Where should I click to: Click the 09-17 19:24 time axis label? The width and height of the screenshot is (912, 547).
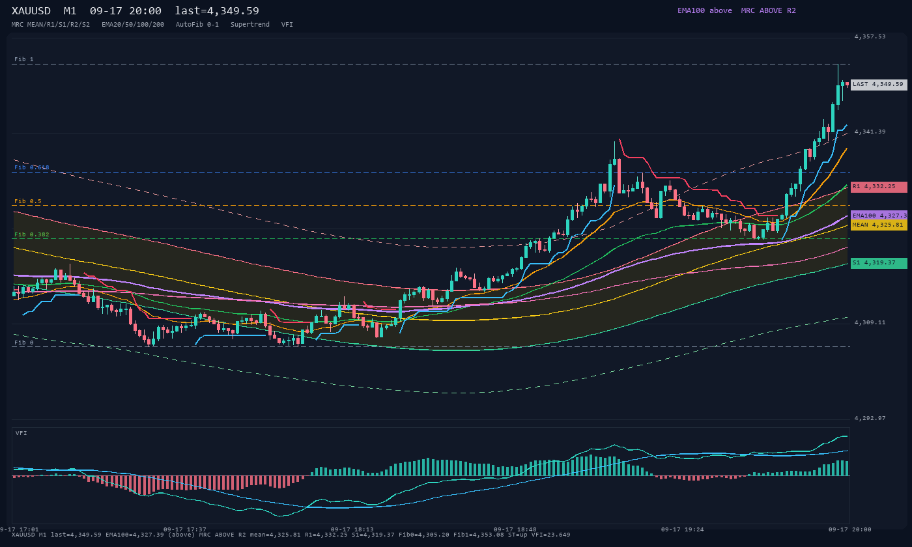point(683,529)
